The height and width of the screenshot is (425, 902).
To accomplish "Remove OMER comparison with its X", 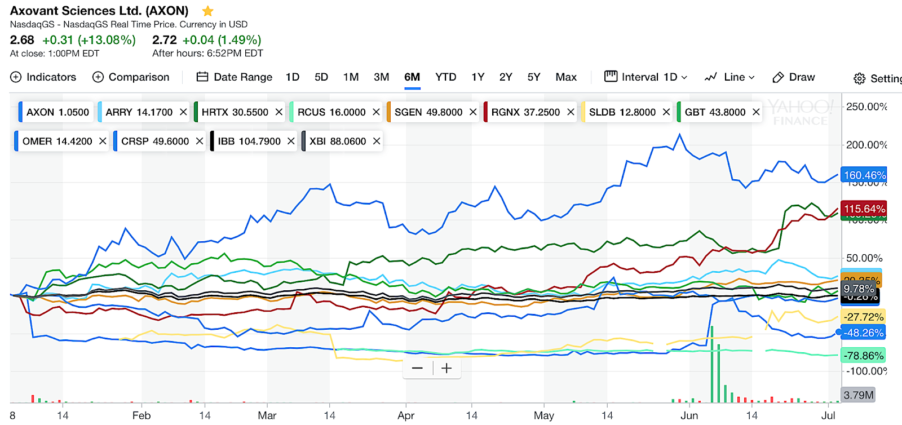I will (103, 141).
